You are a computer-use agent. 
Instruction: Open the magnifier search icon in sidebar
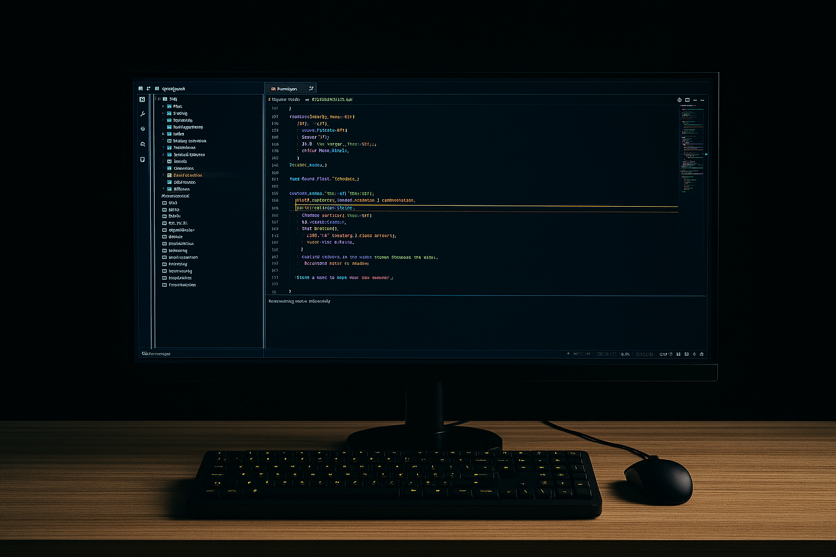pos(143,144)
